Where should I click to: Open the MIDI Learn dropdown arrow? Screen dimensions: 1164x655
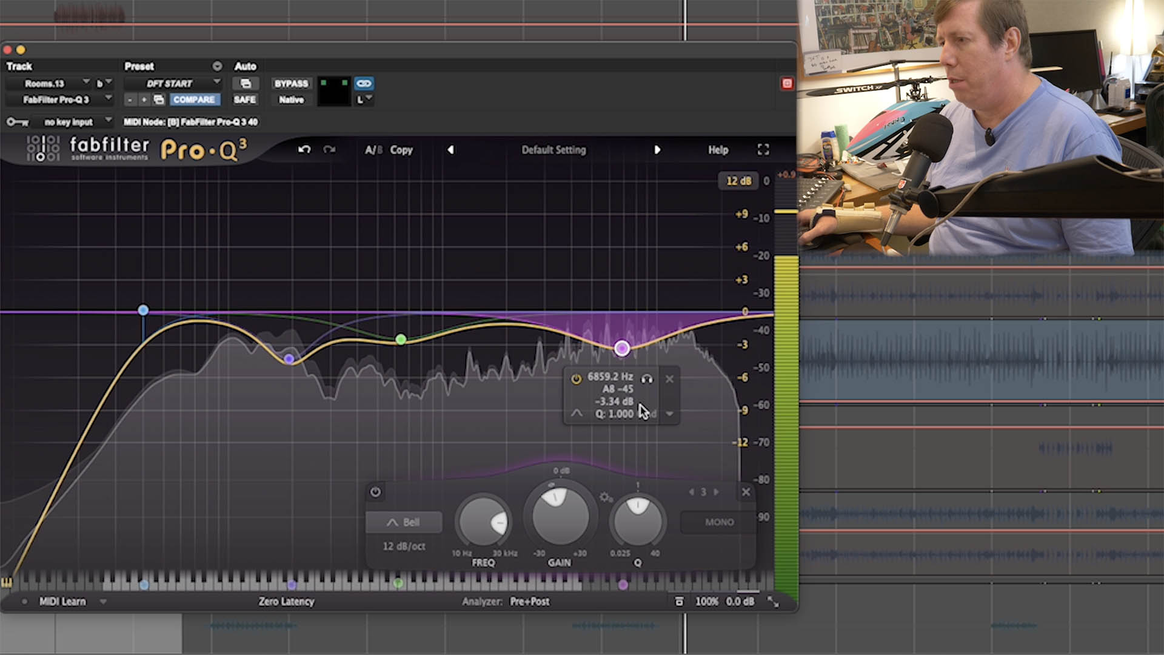pyautogui.click(x=103, y=602)
